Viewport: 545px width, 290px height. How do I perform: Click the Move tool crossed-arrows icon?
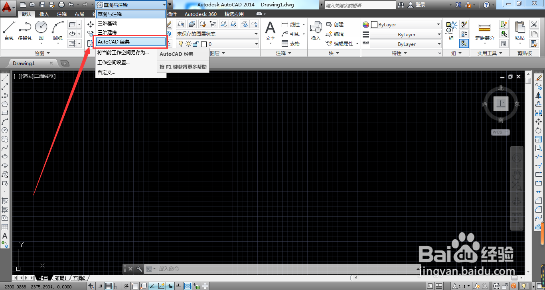91,24
